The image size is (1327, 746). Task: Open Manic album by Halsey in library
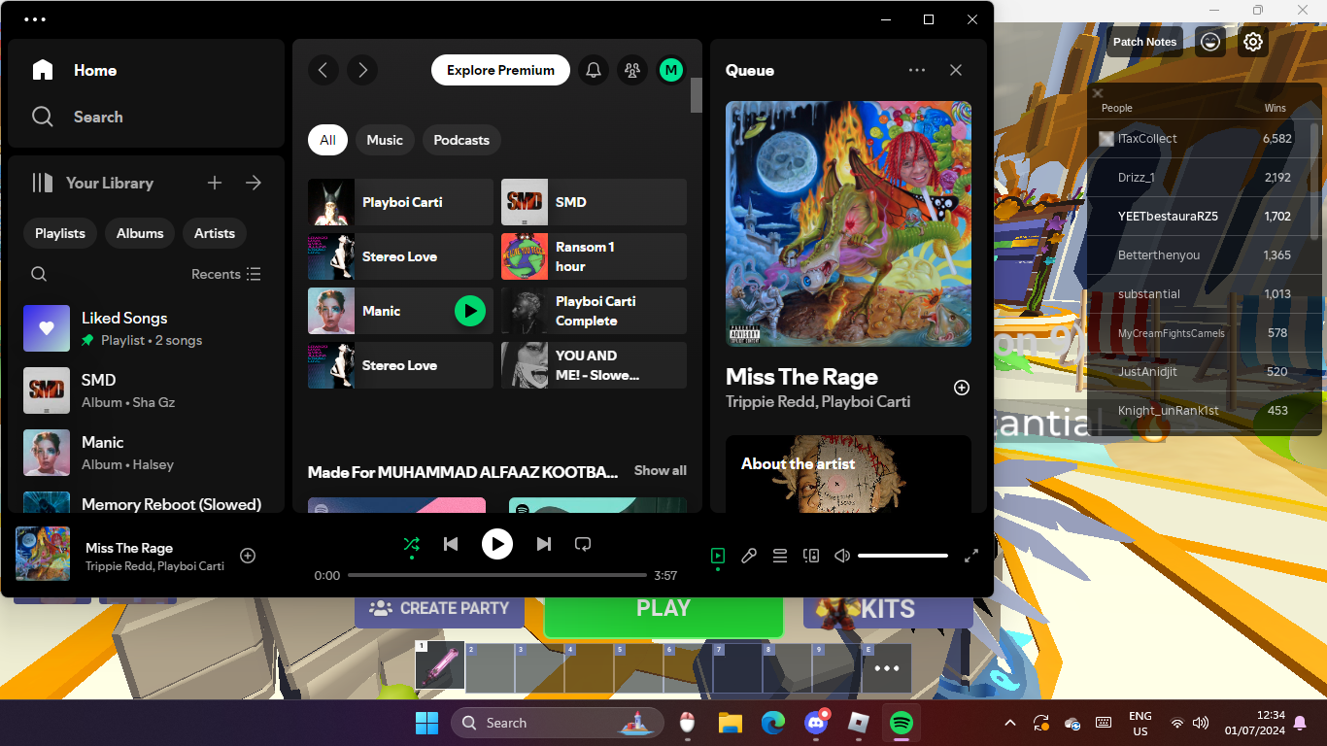146,453
